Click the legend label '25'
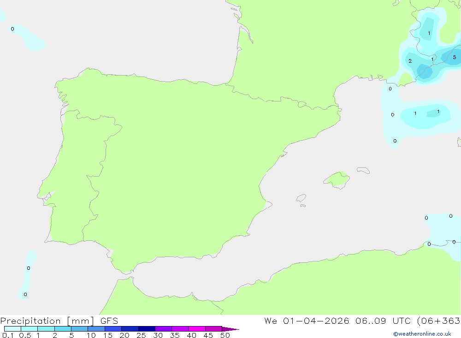 (x=142, y=335)
